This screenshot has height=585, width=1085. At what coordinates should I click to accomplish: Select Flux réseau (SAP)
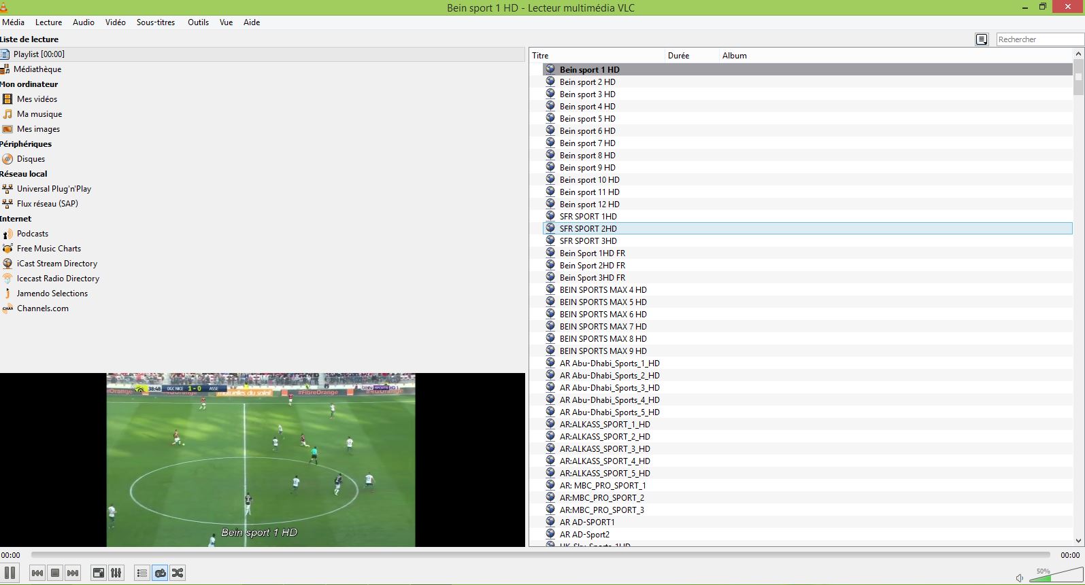pos(47,204)
